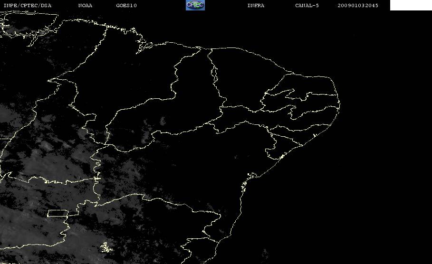Screen dimensions: 432x264
Task: Click the 200901032045 timestamp
Action: [x=358, y=6]
